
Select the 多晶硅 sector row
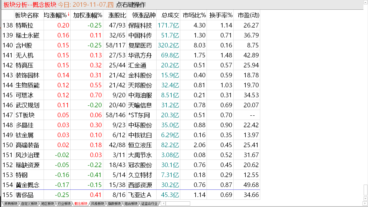point(131,125)
